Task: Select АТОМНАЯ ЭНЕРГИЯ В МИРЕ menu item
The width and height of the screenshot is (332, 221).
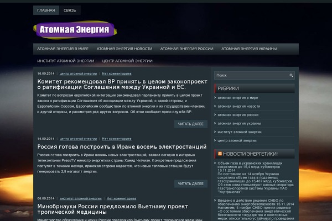Action: pyautogui.click(x=63, y=49)
